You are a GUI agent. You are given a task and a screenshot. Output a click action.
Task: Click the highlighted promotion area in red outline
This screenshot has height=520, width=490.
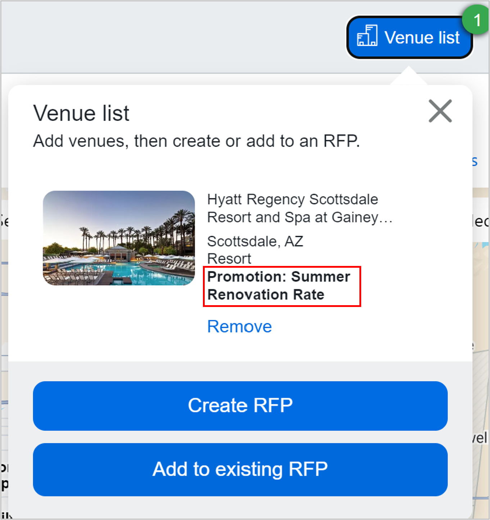282,286
